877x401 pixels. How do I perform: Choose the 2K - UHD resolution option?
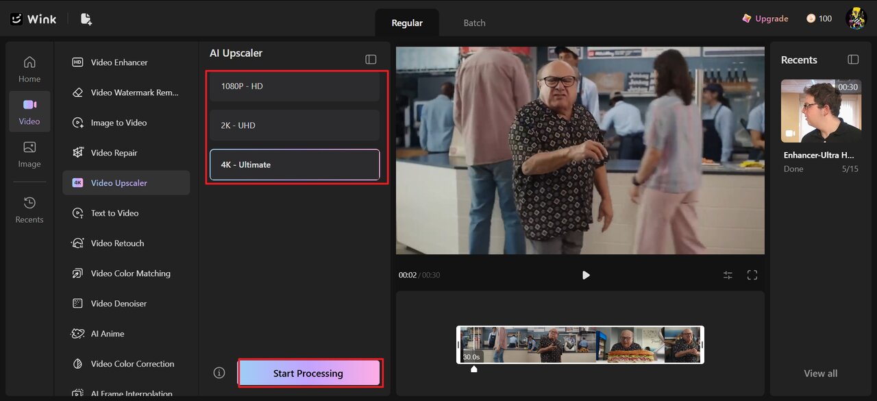(x=295, y=125)
